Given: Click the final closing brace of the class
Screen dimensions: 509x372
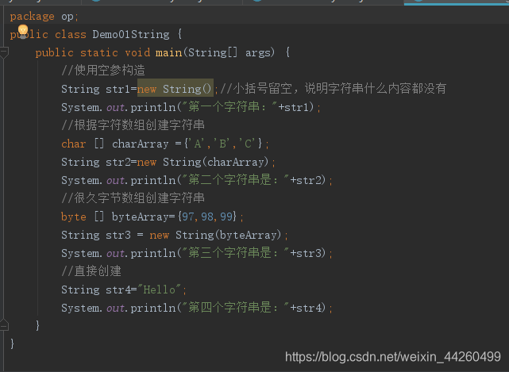Looking at the screenshot, I should (13, 343).
